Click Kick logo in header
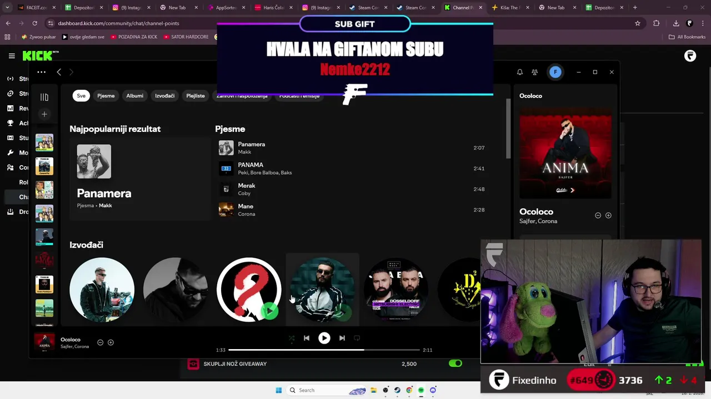Viewport: 711px width, 399px height. point(40,55)
